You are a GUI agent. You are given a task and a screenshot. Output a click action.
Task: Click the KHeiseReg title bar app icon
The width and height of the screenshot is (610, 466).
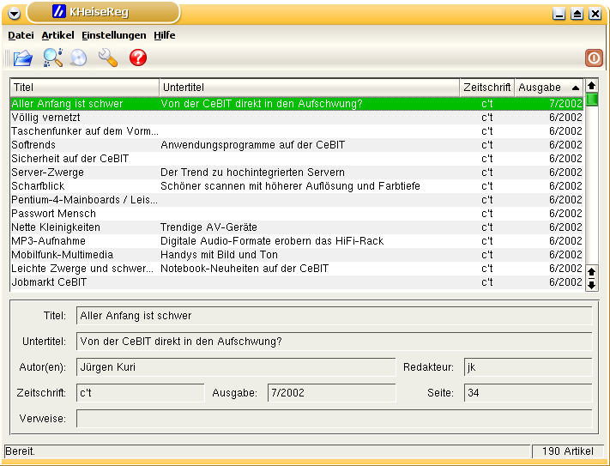[x=58, y=12]
